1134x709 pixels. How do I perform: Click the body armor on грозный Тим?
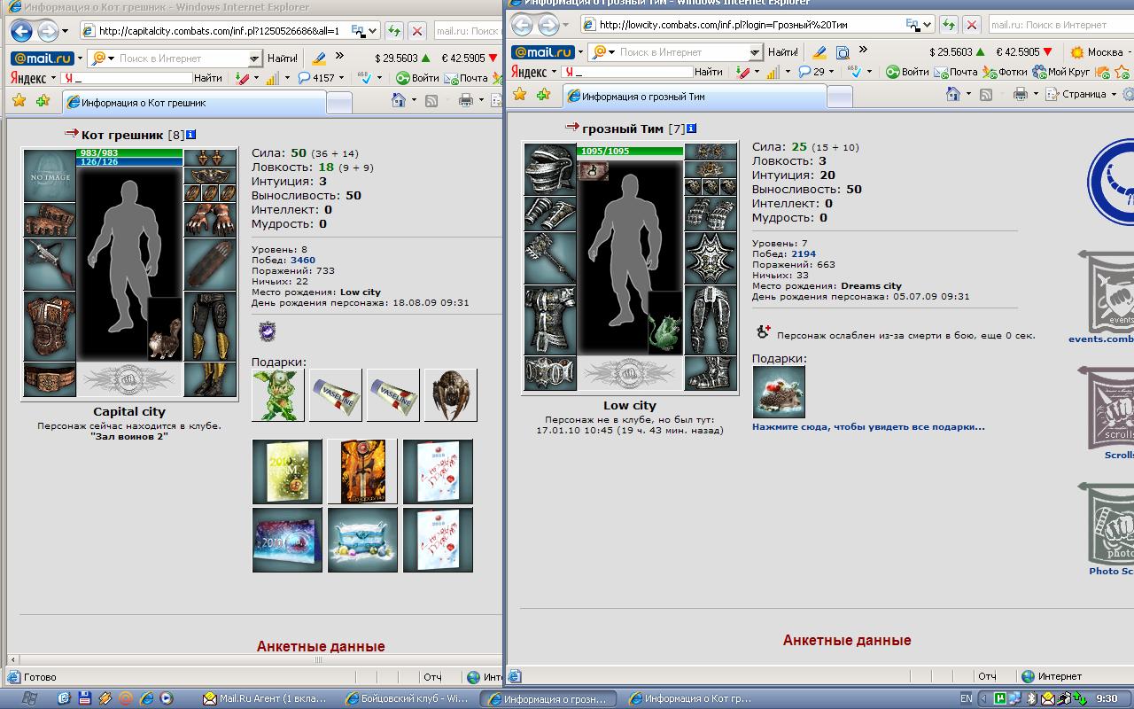click(550, 320)
